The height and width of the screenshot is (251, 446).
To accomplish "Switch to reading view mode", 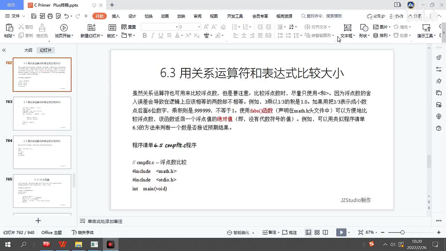I will coord(325,232).
